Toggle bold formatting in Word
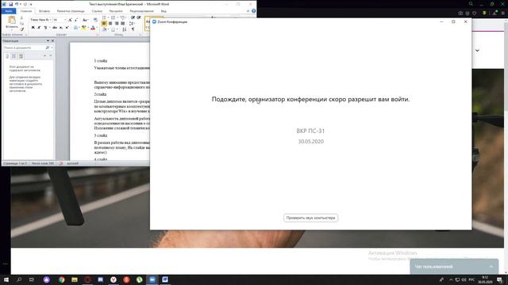 33,28
